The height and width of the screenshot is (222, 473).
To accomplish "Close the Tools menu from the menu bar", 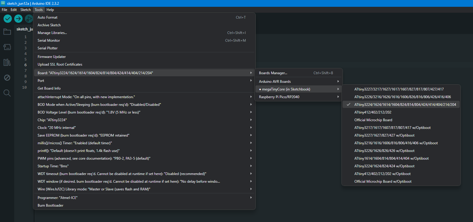I will 39,10.
